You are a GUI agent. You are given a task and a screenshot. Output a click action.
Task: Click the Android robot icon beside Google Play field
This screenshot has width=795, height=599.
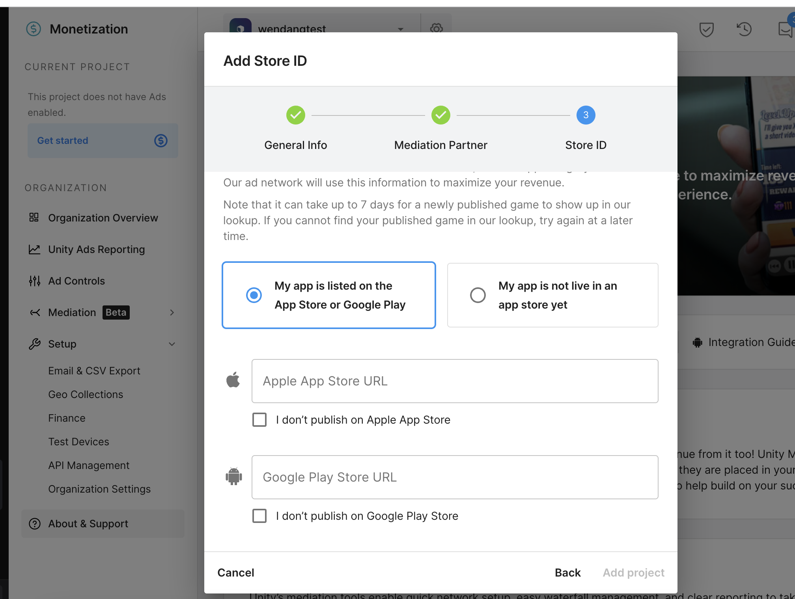[234, 476]
